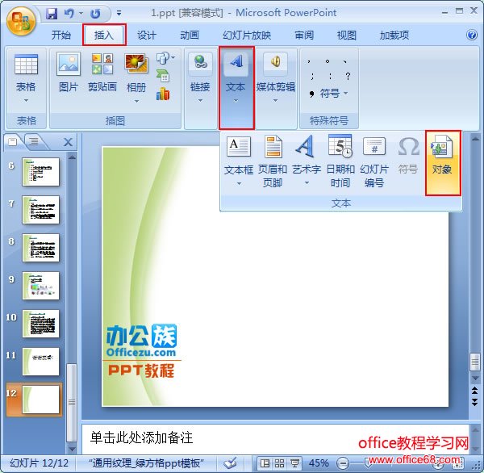
Task: Insert a 文本框 text box
Action: coord(238,156)
